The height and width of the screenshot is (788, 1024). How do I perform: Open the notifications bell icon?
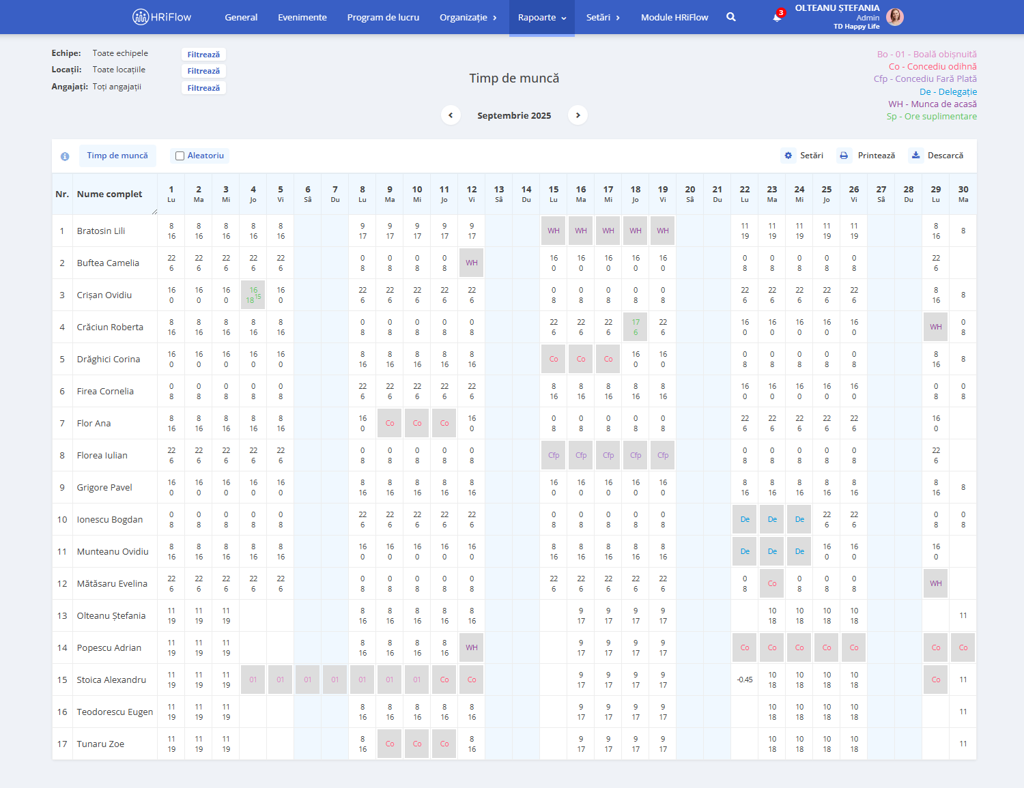tap(777, 17)
